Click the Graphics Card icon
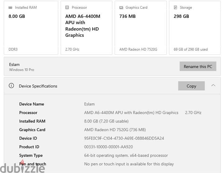This screenshot has height=173, width=224. point(121,7)
